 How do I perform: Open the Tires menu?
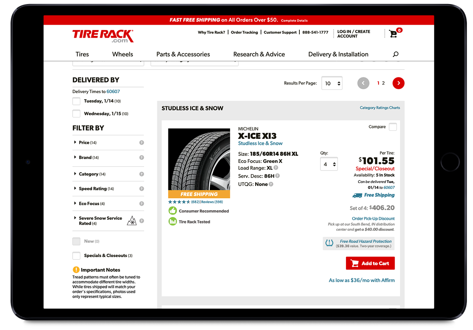82,54
